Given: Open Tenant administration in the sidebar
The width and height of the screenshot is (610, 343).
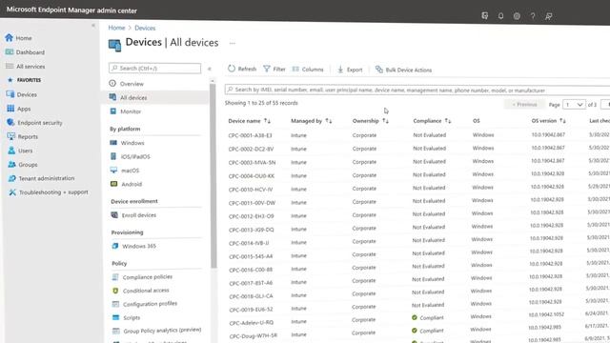Looking at the screenshot, I should coord(42,178).
